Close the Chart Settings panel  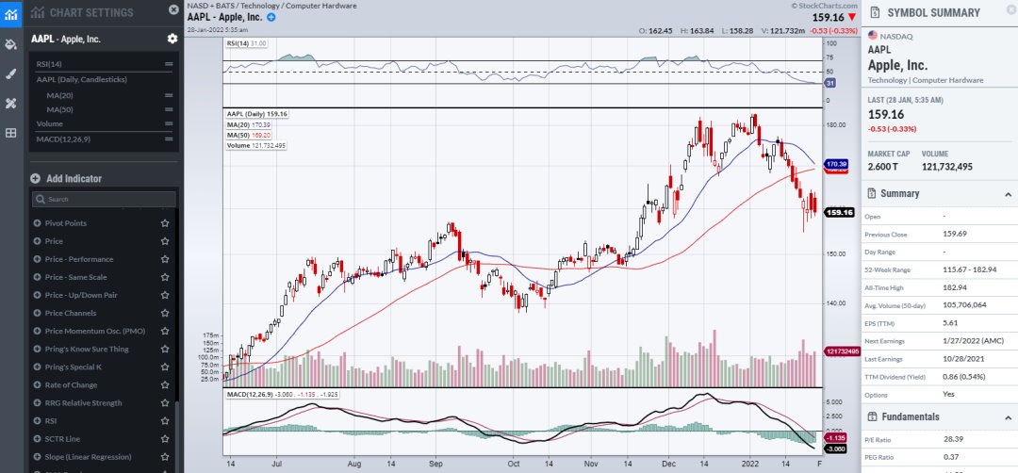pyautogui.click(x=173, y=9)
